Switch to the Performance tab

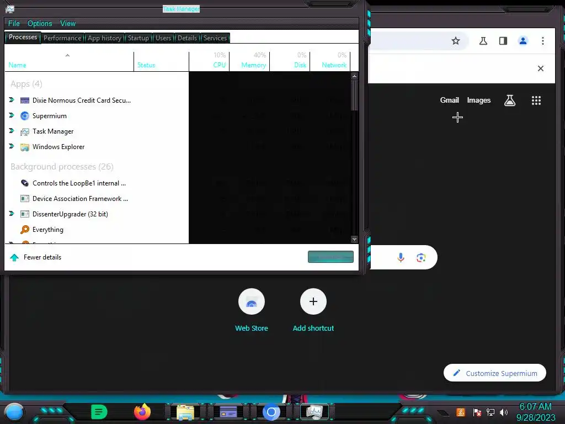[x=62, y=38]
